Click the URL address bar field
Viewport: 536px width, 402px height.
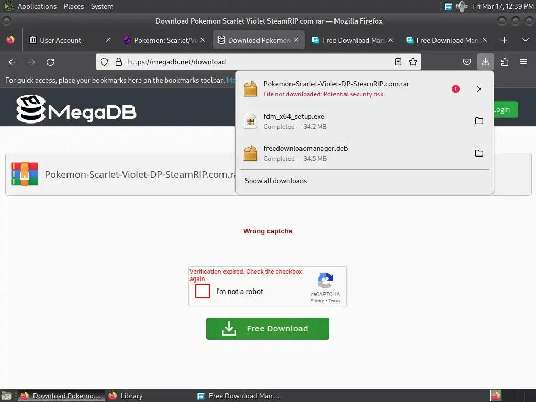click(x=258, y=62)
